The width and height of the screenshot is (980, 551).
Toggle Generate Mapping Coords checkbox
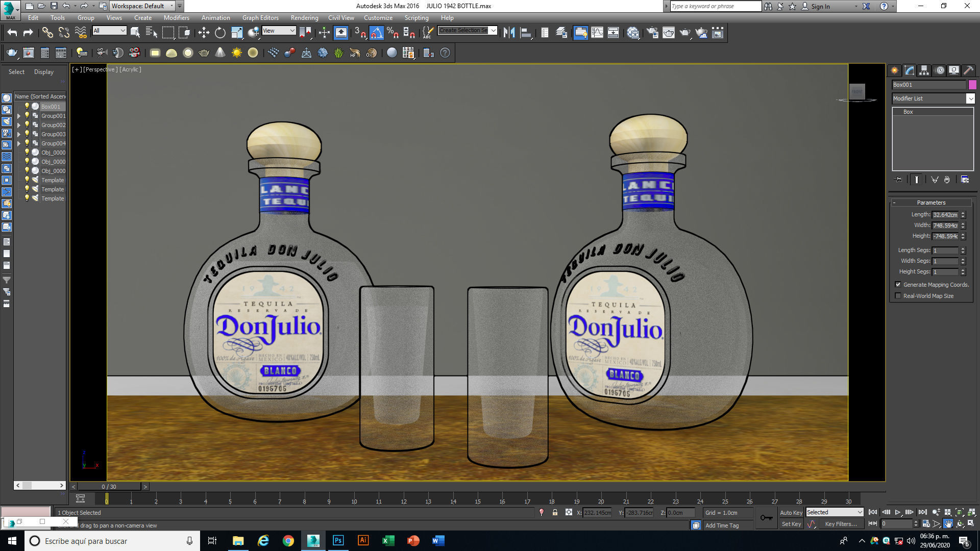tap(898, 285)
